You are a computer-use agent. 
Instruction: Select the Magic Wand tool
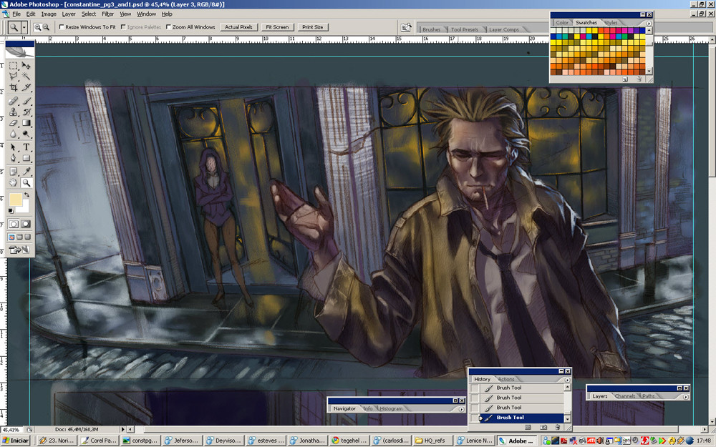26,77
